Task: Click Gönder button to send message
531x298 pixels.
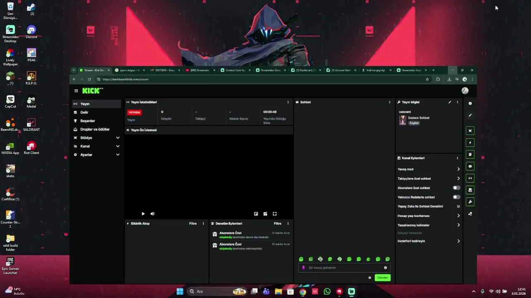Action: (382, 278)
